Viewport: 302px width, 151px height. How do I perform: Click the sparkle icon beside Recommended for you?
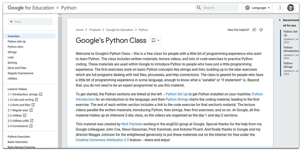tap(280, 20)
